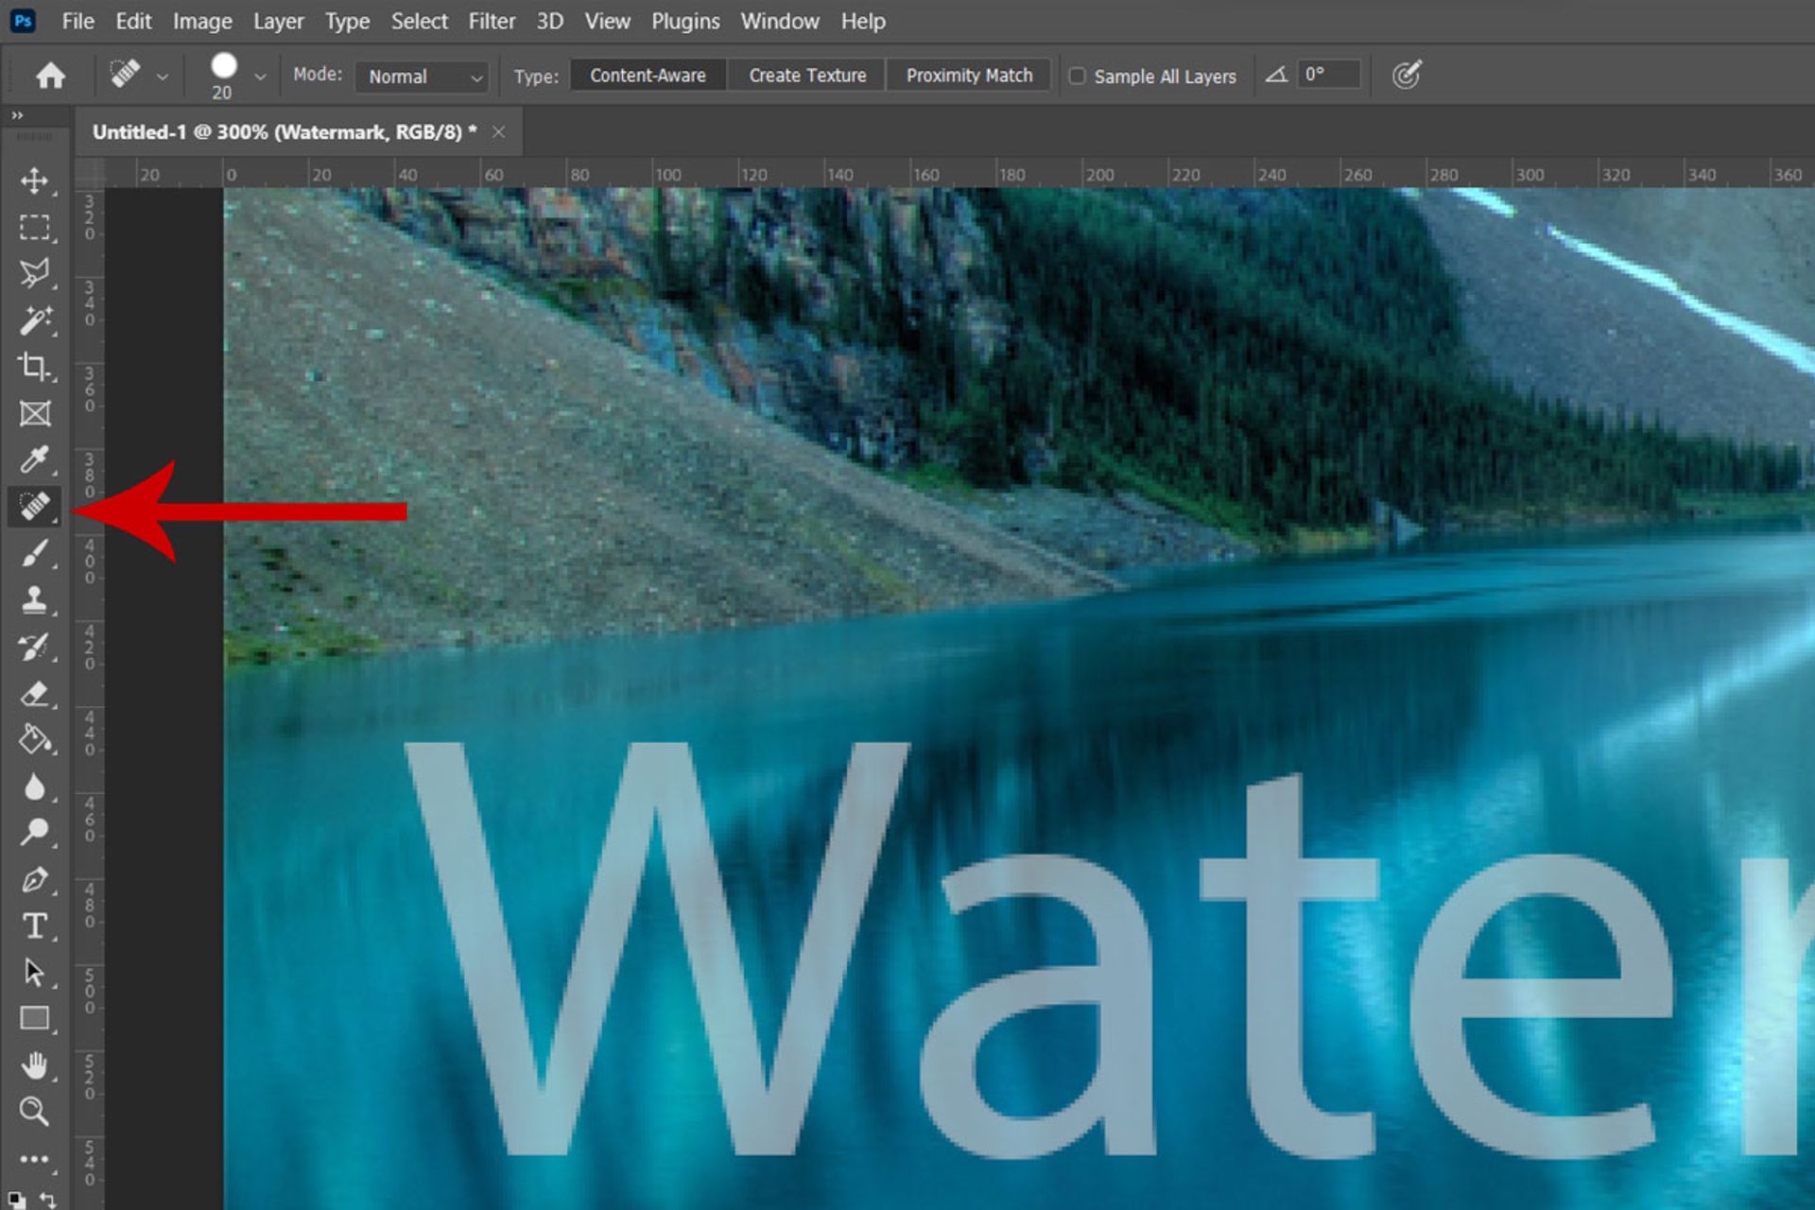1815x1210 pixels.
Task: Expand the brush size preset picker
Action: click(260, 77)
